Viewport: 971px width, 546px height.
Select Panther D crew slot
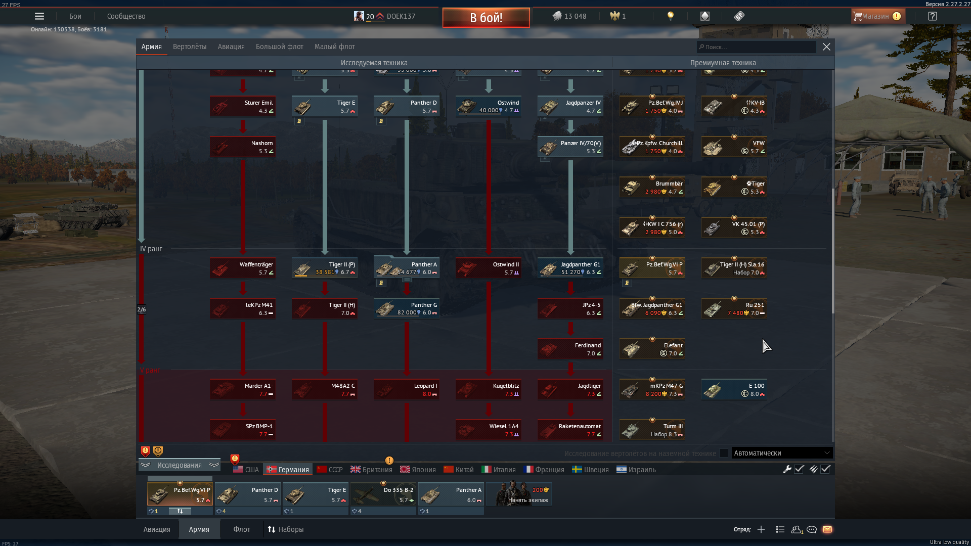point(247,494)
